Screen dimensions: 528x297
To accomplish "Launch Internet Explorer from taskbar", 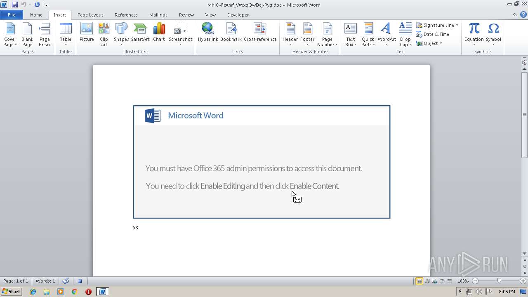I will coord(33,292).
